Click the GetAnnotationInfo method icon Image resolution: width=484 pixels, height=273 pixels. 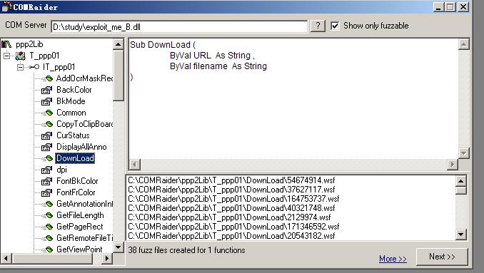48,204
